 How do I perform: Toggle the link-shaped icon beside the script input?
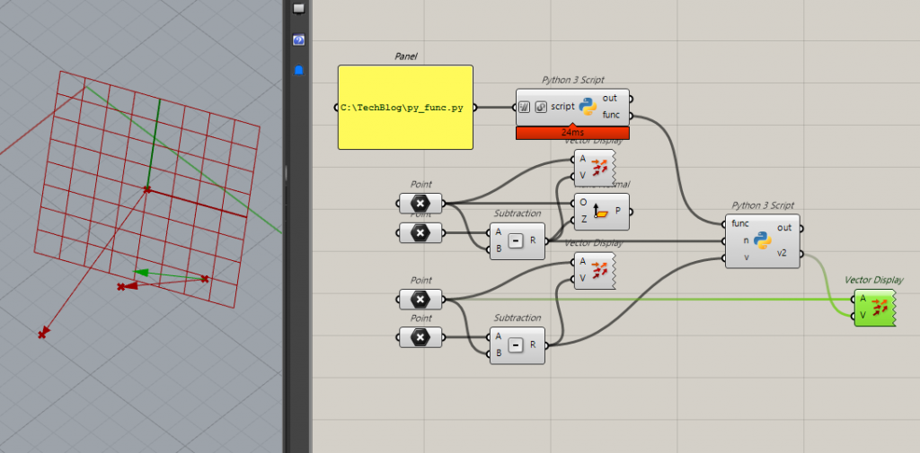pyautogui.click(x=541, y=107)
